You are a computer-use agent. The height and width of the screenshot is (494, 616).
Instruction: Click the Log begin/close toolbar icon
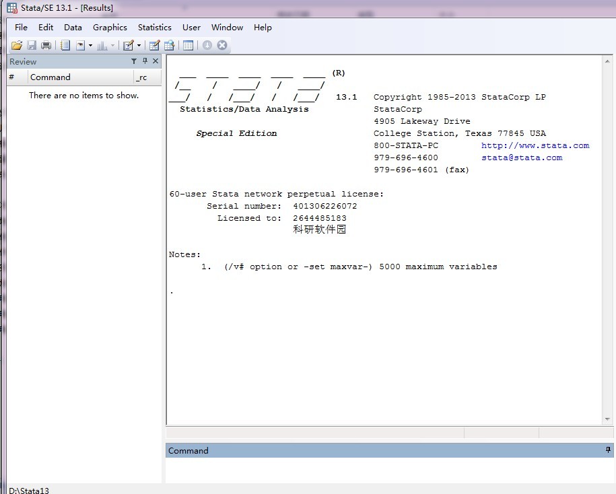pos(65,45)
